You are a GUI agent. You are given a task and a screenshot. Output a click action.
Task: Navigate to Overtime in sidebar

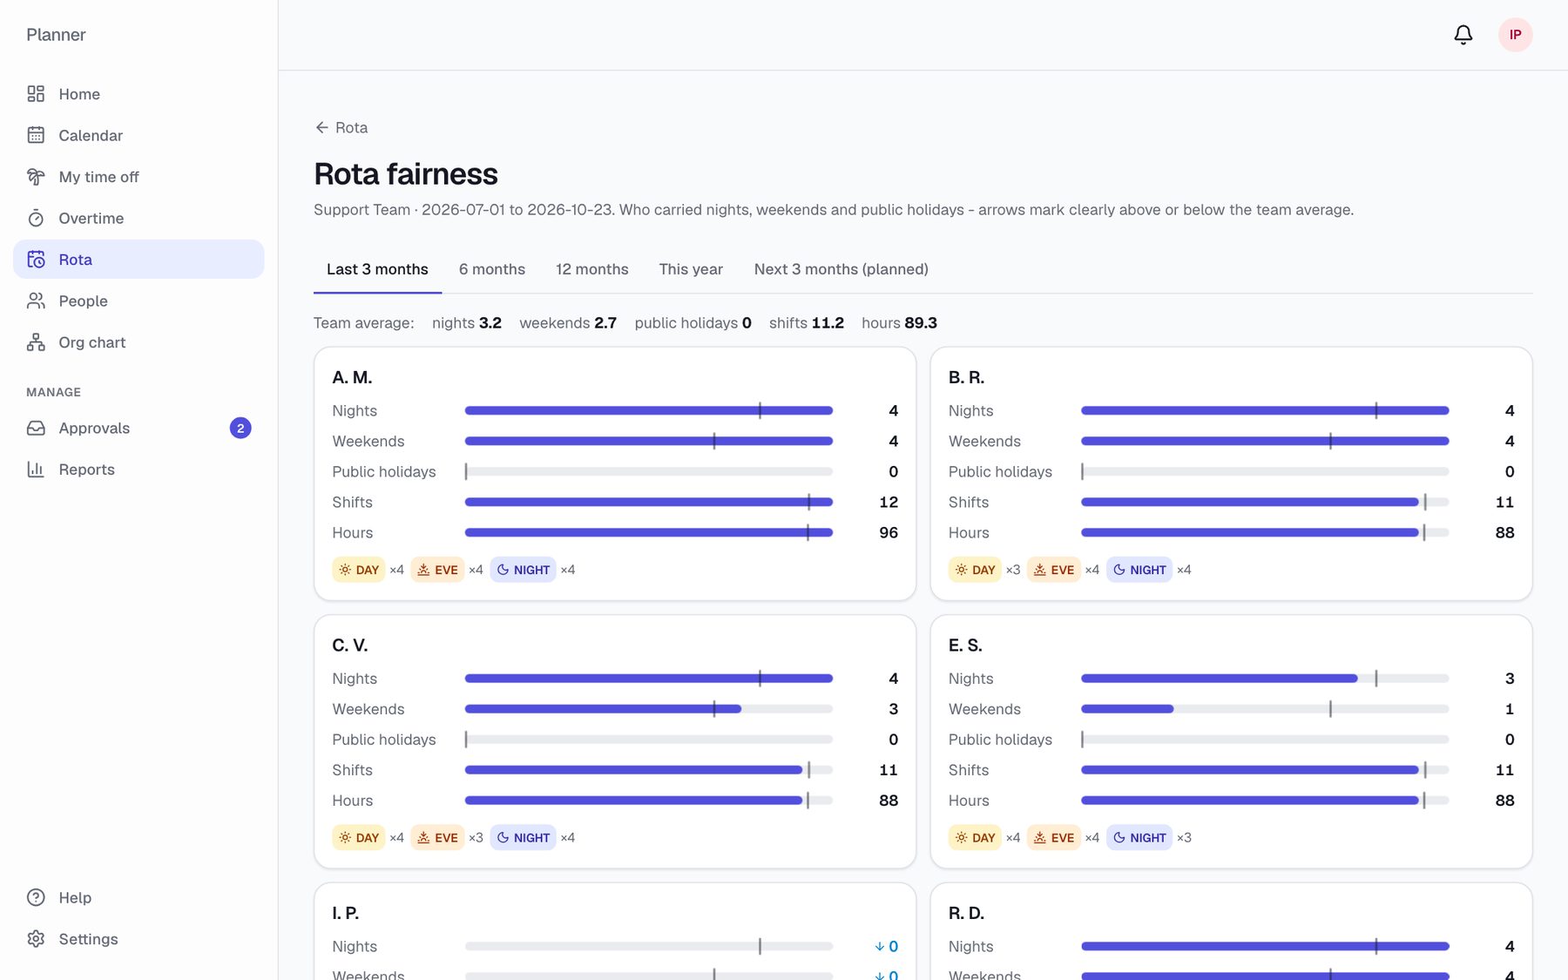point(139,218)
